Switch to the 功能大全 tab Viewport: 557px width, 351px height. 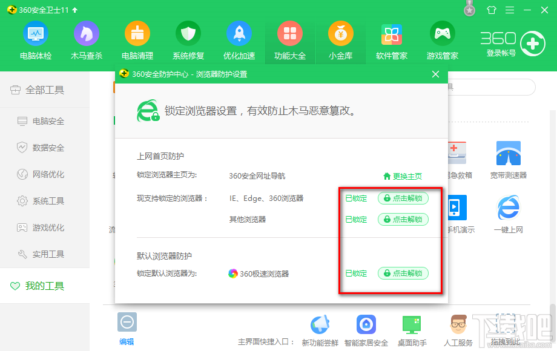(x=289, y=39)
